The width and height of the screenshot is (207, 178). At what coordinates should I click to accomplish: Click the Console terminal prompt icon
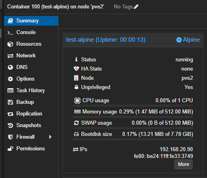click(x=10, y=32)
